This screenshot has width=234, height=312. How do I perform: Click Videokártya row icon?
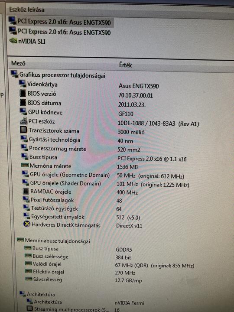click(23, 84)
